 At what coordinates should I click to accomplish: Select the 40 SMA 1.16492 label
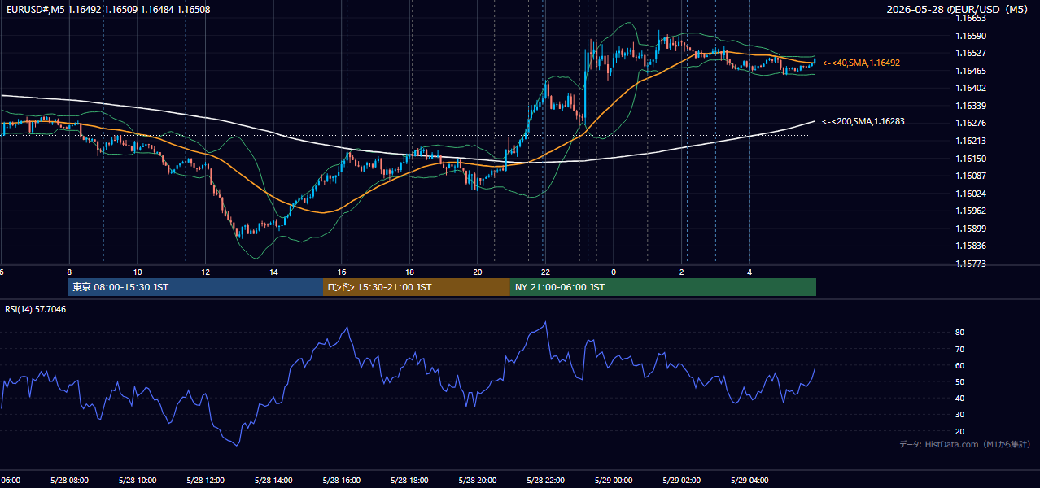click(861, 63)
